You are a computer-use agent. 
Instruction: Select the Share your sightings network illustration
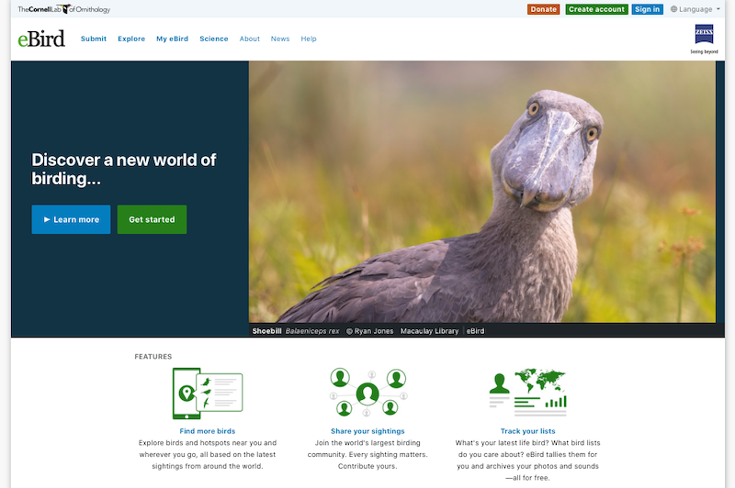tap(368, 393)
